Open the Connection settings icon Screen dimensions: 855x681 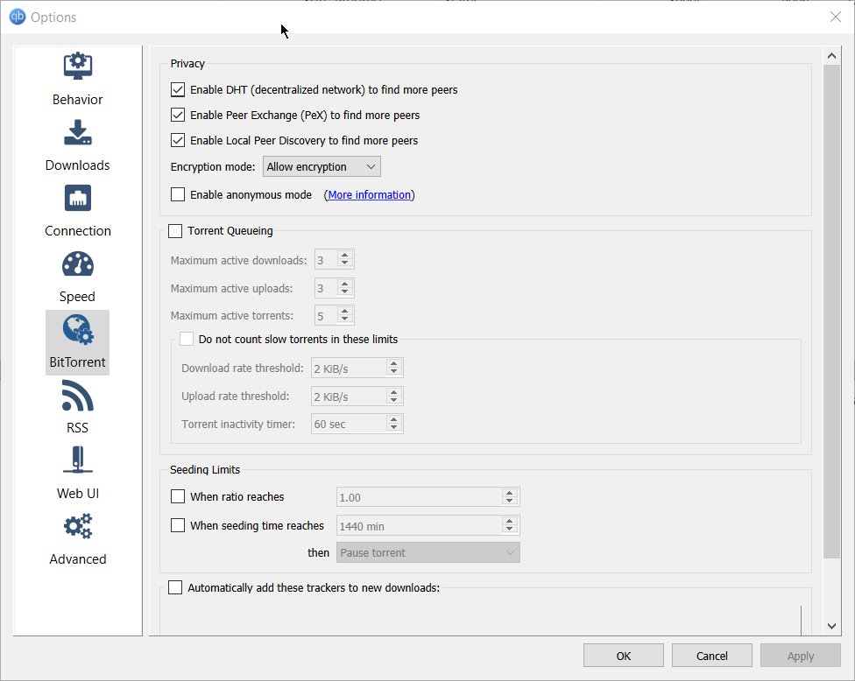pos(77,198)
